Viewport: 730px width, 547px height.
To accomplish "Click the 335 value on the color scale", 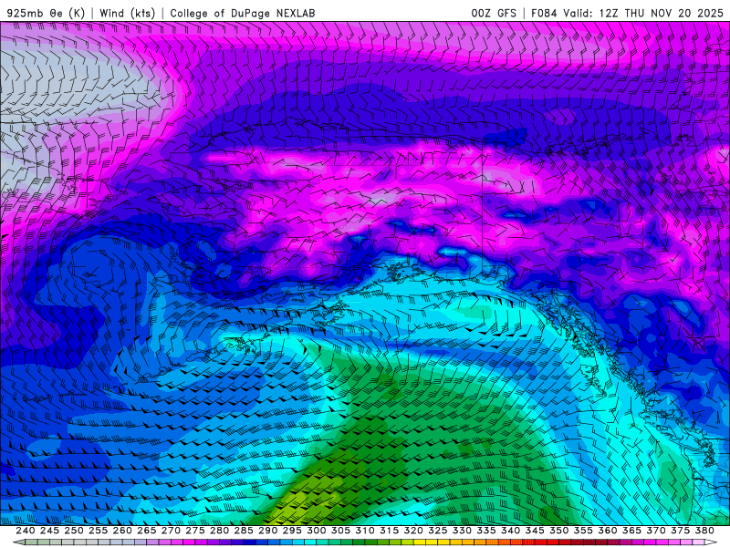I will [x=486, y=531].
